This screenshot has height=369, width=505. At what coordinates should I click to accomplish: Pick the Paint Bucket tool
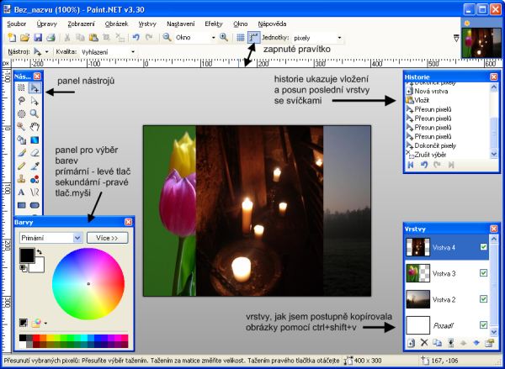click(21, 139)
